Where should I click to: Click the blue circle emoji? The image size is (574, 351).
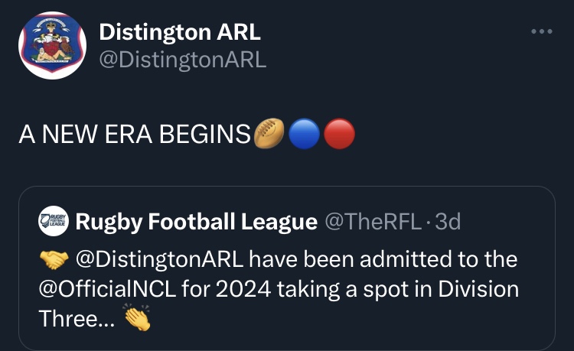[305, 135]
